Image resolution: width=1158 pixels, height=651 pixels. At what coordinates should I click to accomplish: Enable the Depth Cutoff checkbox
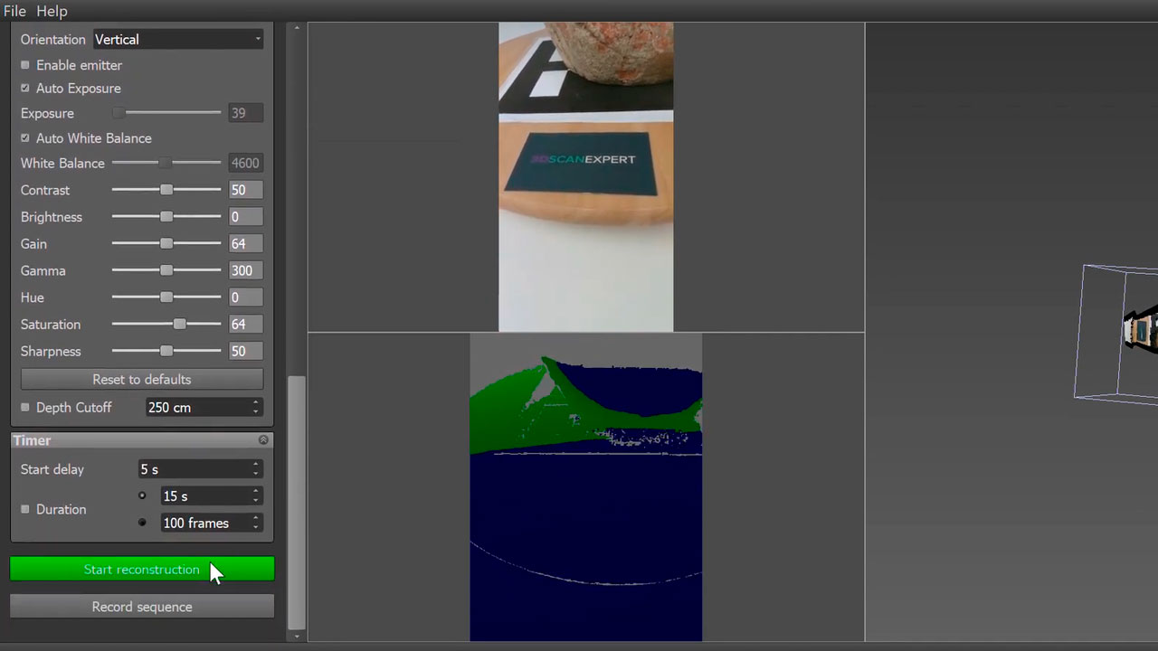25,408
